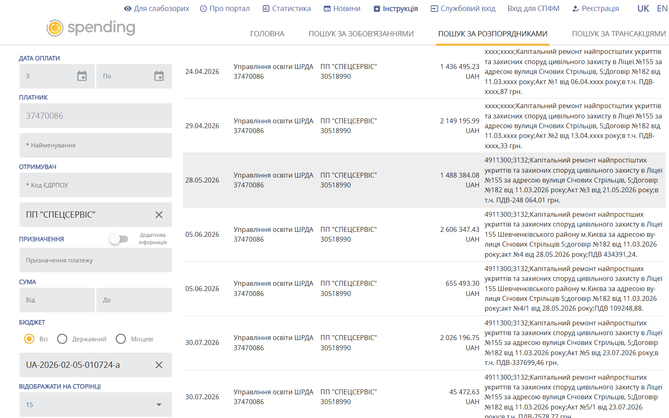Click the amount 2 149 195.99 UAH

pos(460,126)
